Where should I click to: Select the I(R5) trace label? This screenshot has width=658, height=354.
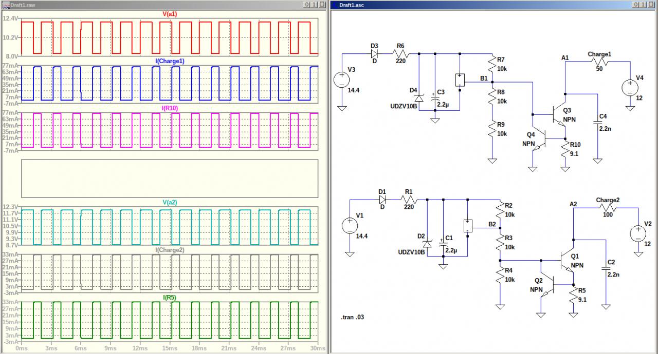(170, 297)
